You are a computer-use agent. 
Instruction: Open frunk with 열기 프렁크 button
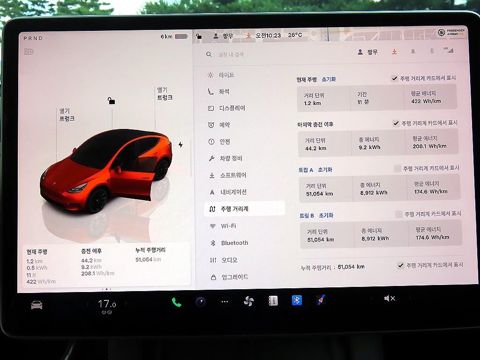point(67,115)
